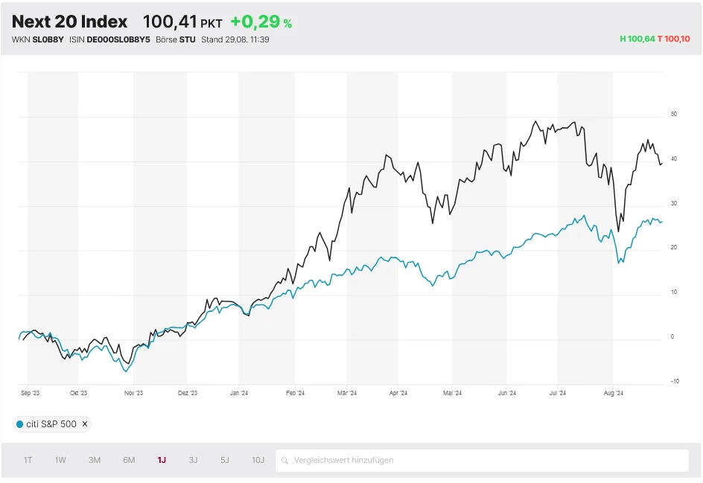The height and width of the screenshot is (483, 703).
Task: Remove the citi S&P 500 comparison via its × icon
Action: coord(85,423)
